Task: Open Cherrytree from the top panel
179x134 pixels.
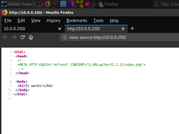Action: click(x=55, y=4)
